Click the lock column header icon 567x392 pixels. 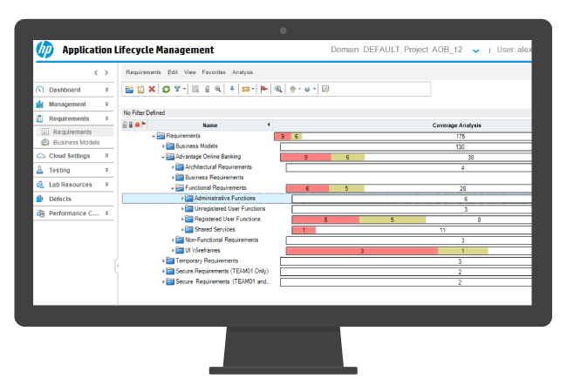[125, 125]
